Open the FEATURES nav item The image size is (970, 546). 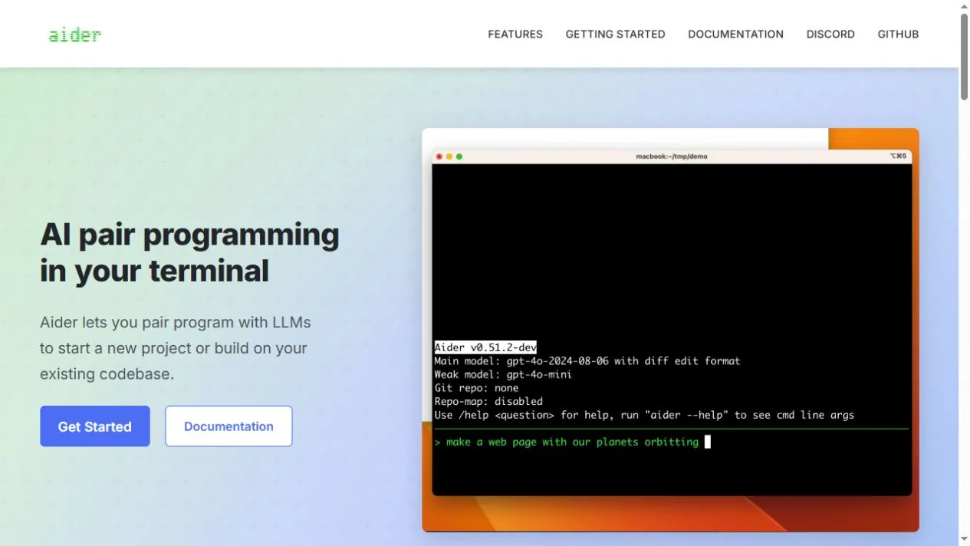click(x=515, y=35)
